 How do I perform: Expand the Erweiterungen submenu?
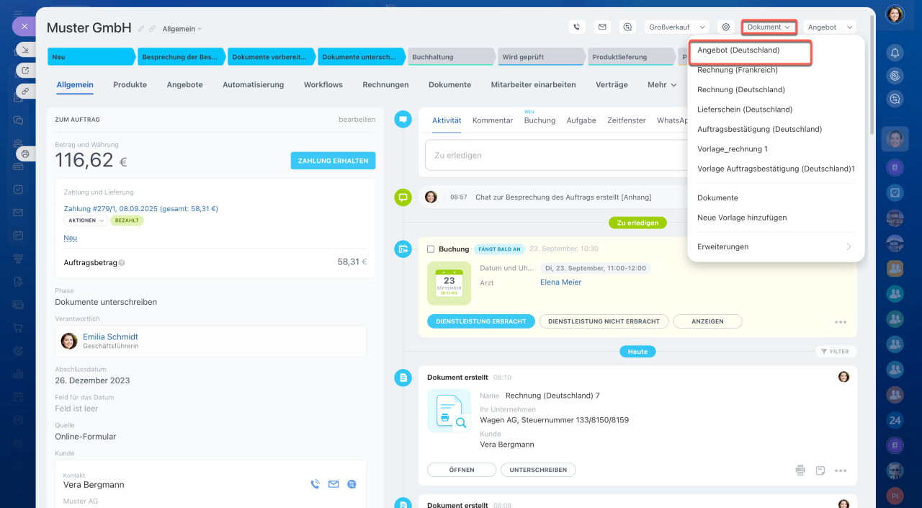(x=774, y=246)
